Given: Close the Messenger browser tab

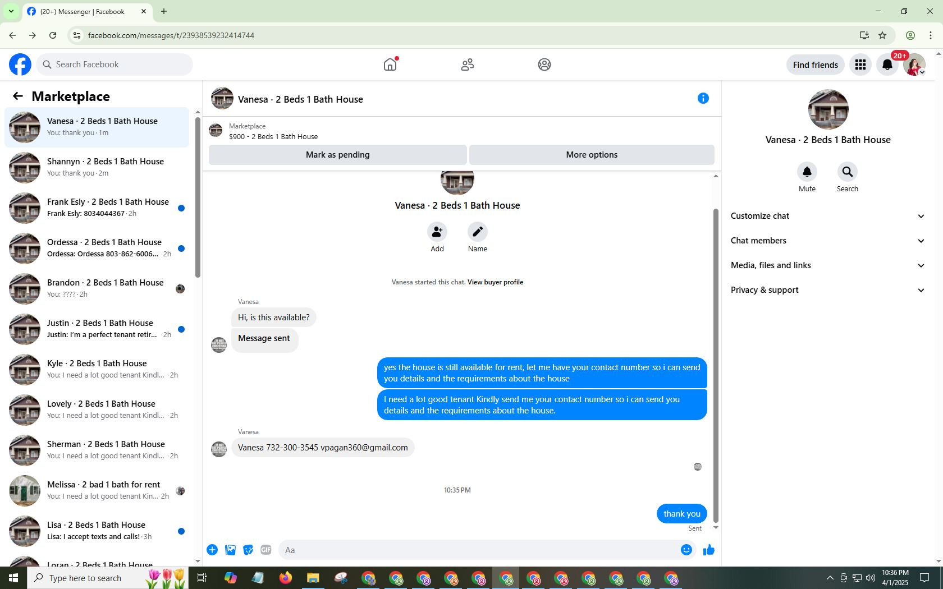Looking at the screenshot, I should (144, 11).
